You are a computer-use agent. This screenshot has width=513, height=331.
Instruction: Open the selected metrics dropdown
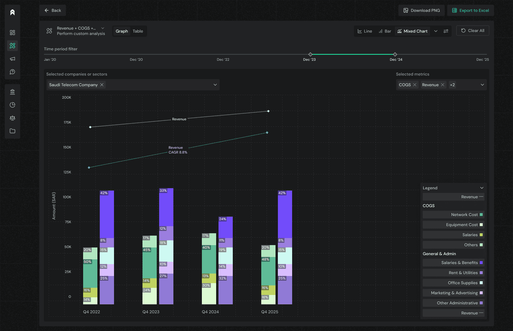pyautogui.click(x=482, y=85)
